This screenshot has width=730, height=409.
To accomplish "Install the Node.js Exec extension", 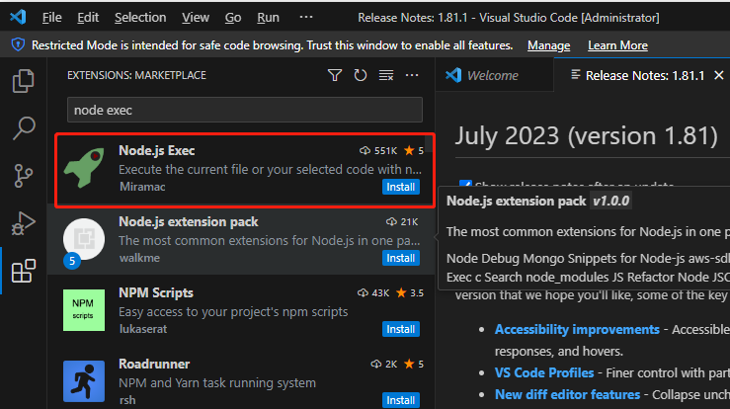I will click(400, 187).
